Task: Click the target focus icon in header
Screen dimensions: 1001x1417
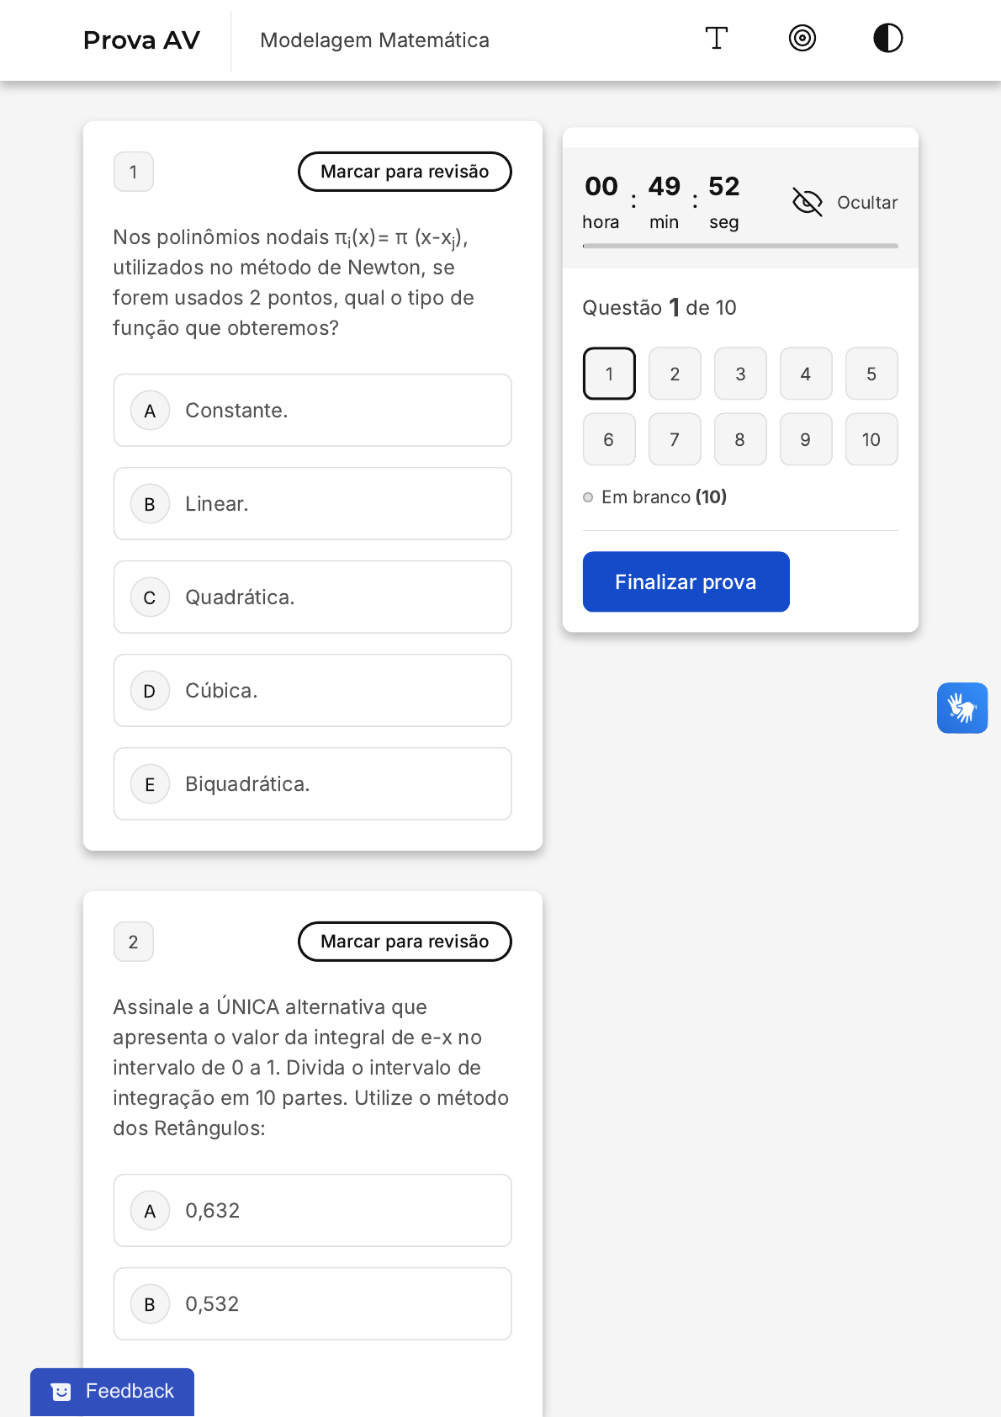Action: (x=802, y=39)
